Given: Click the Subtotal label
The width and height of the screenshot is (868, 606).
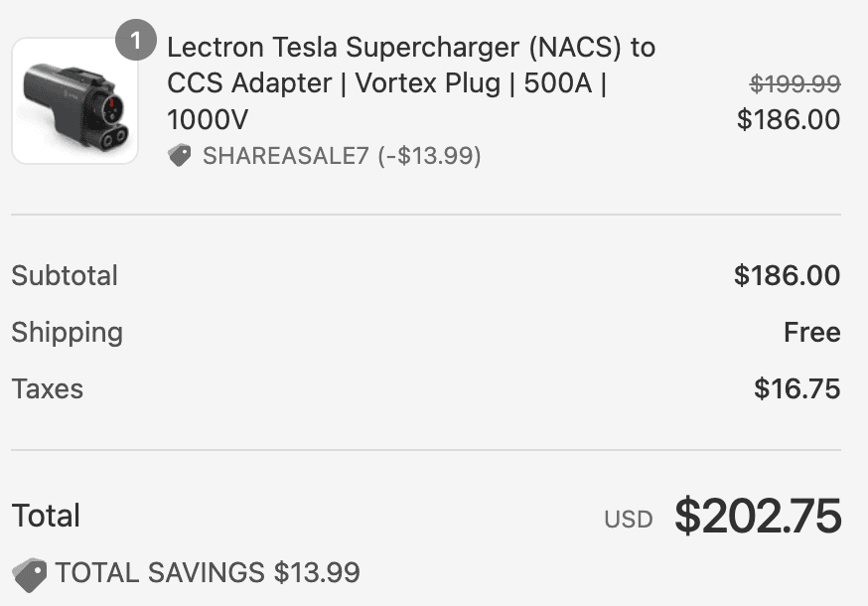Looking at the screenshot, I should click(x=65, y=275).
